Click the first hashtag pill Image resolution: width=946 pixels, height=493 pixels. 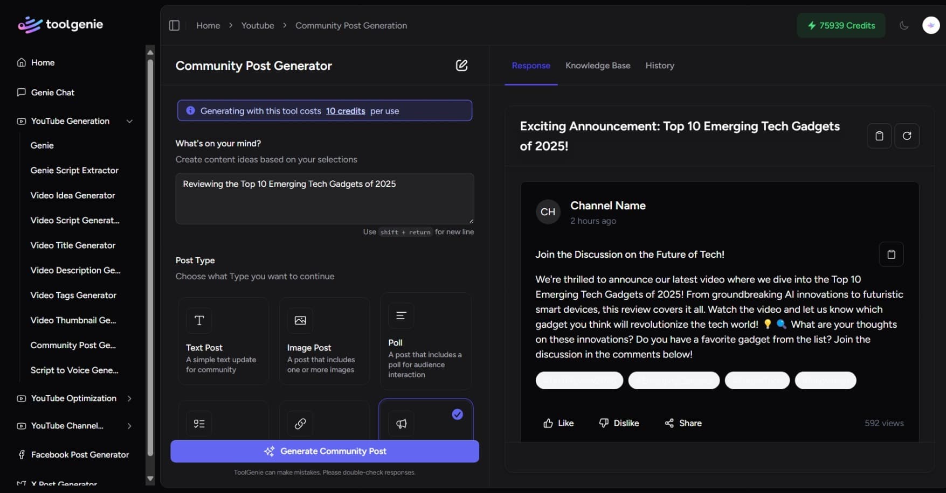[579, 381]
